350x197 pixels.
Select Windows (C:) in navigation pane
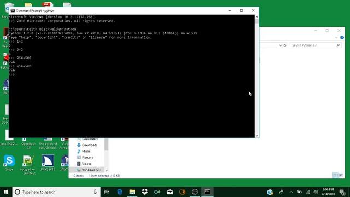pyautogui.click(x=86, y=170)
